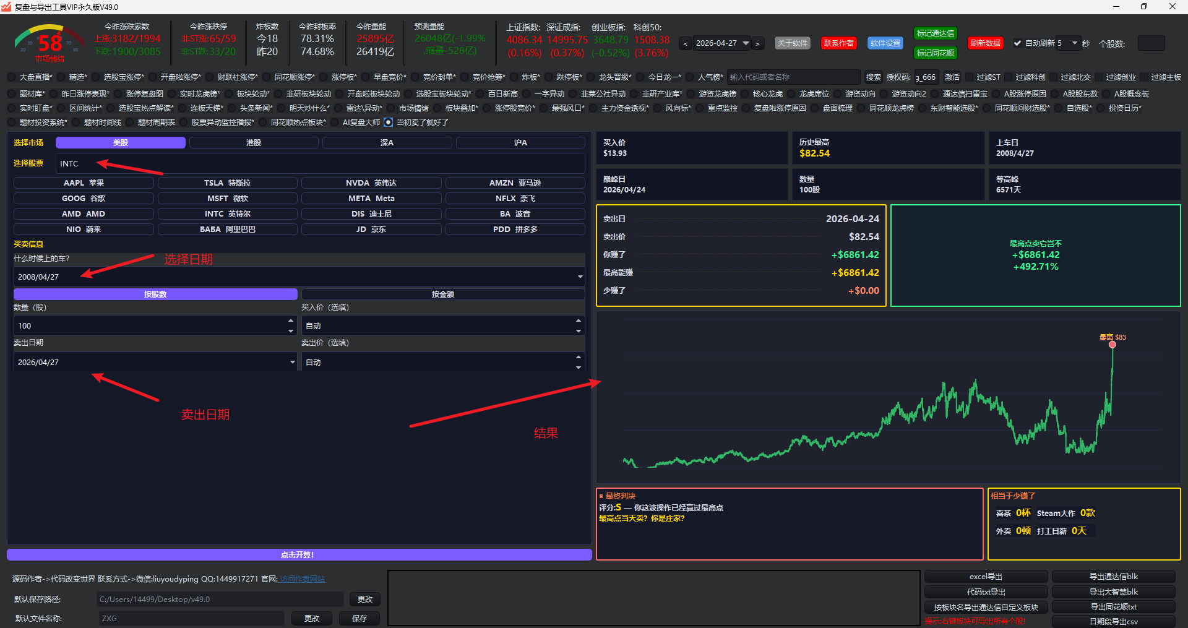Click the app icon in the title bar
Image resolution: width=1188 pixels, height=628 pixels.
click(x=7, y=7)
